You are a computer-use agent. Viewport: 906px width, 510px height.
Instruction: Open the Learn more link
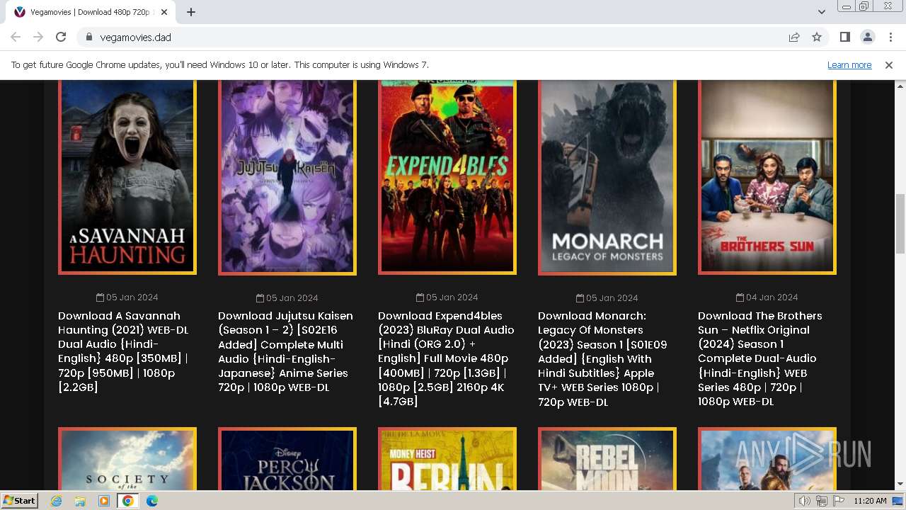[849, 65]
